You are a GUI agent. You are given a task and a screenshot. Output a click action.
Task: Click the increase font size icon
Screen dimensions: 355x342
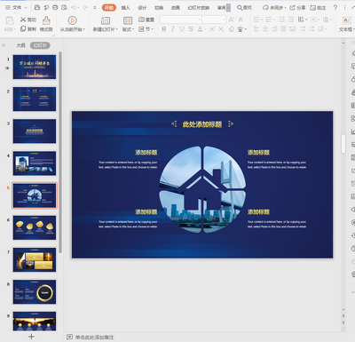[x=232, y=20]
